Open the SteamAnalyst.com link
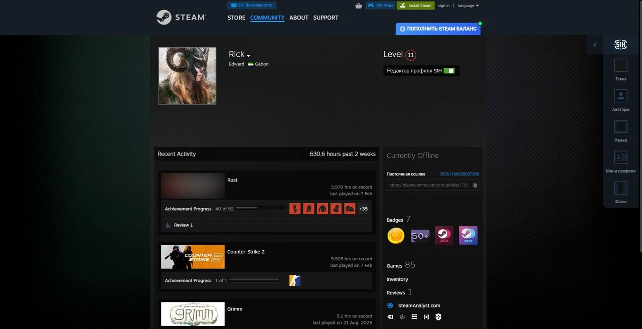This screenshot has height=329, width=642. point(419,305)
